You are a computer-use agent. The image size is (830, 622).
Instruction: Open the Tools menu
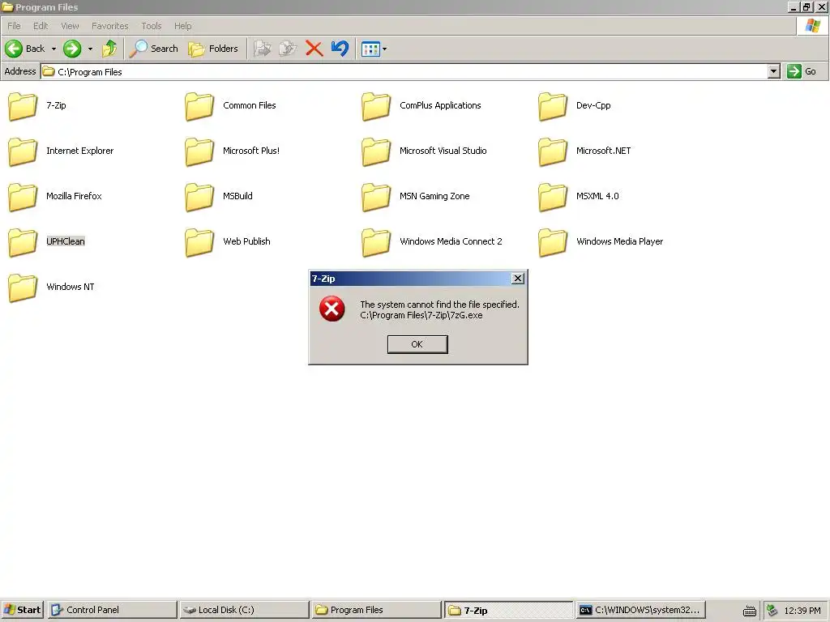152,26
